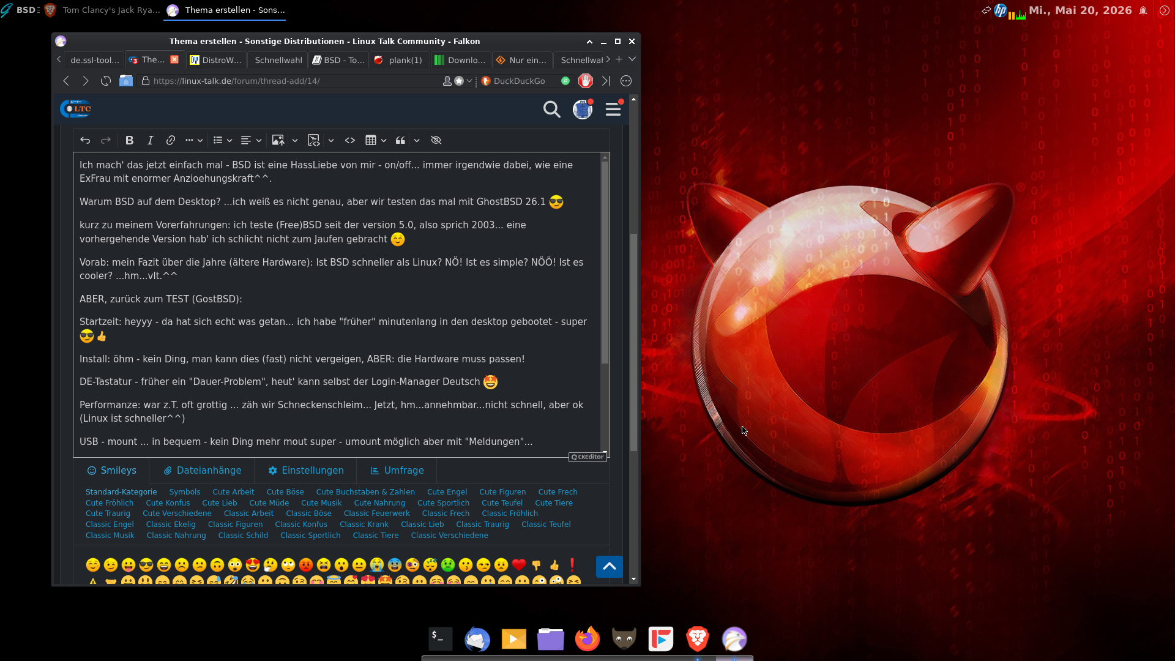1175x661 pixels.
Task: Toggle bold formatting in the editor
Action: pos(129,140)
